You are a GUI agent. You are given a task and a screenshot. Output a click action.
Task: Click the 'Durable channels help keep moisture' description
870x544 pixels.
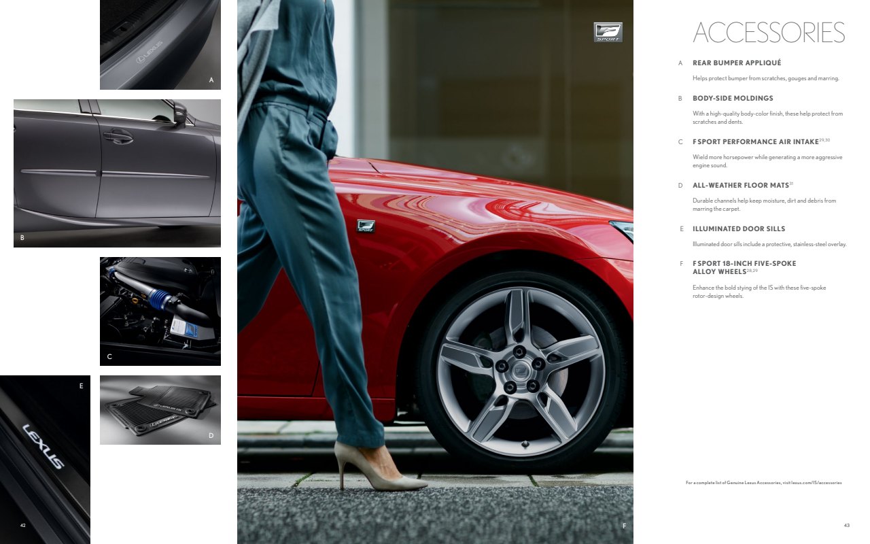pyautogui.click(x=764, y=205)
